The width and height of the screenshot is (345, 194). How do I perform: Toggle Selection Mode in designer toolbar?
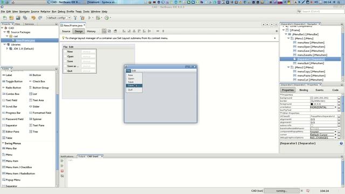coord(104,31)
